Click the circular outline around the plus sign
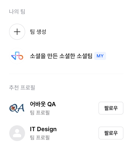 tap(17, 32)
